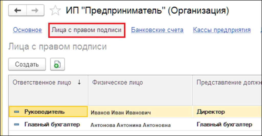The image size is (262, 136).
Task: Click the sort arrow in Ответственное лицо column
Action: coord(79,82)
